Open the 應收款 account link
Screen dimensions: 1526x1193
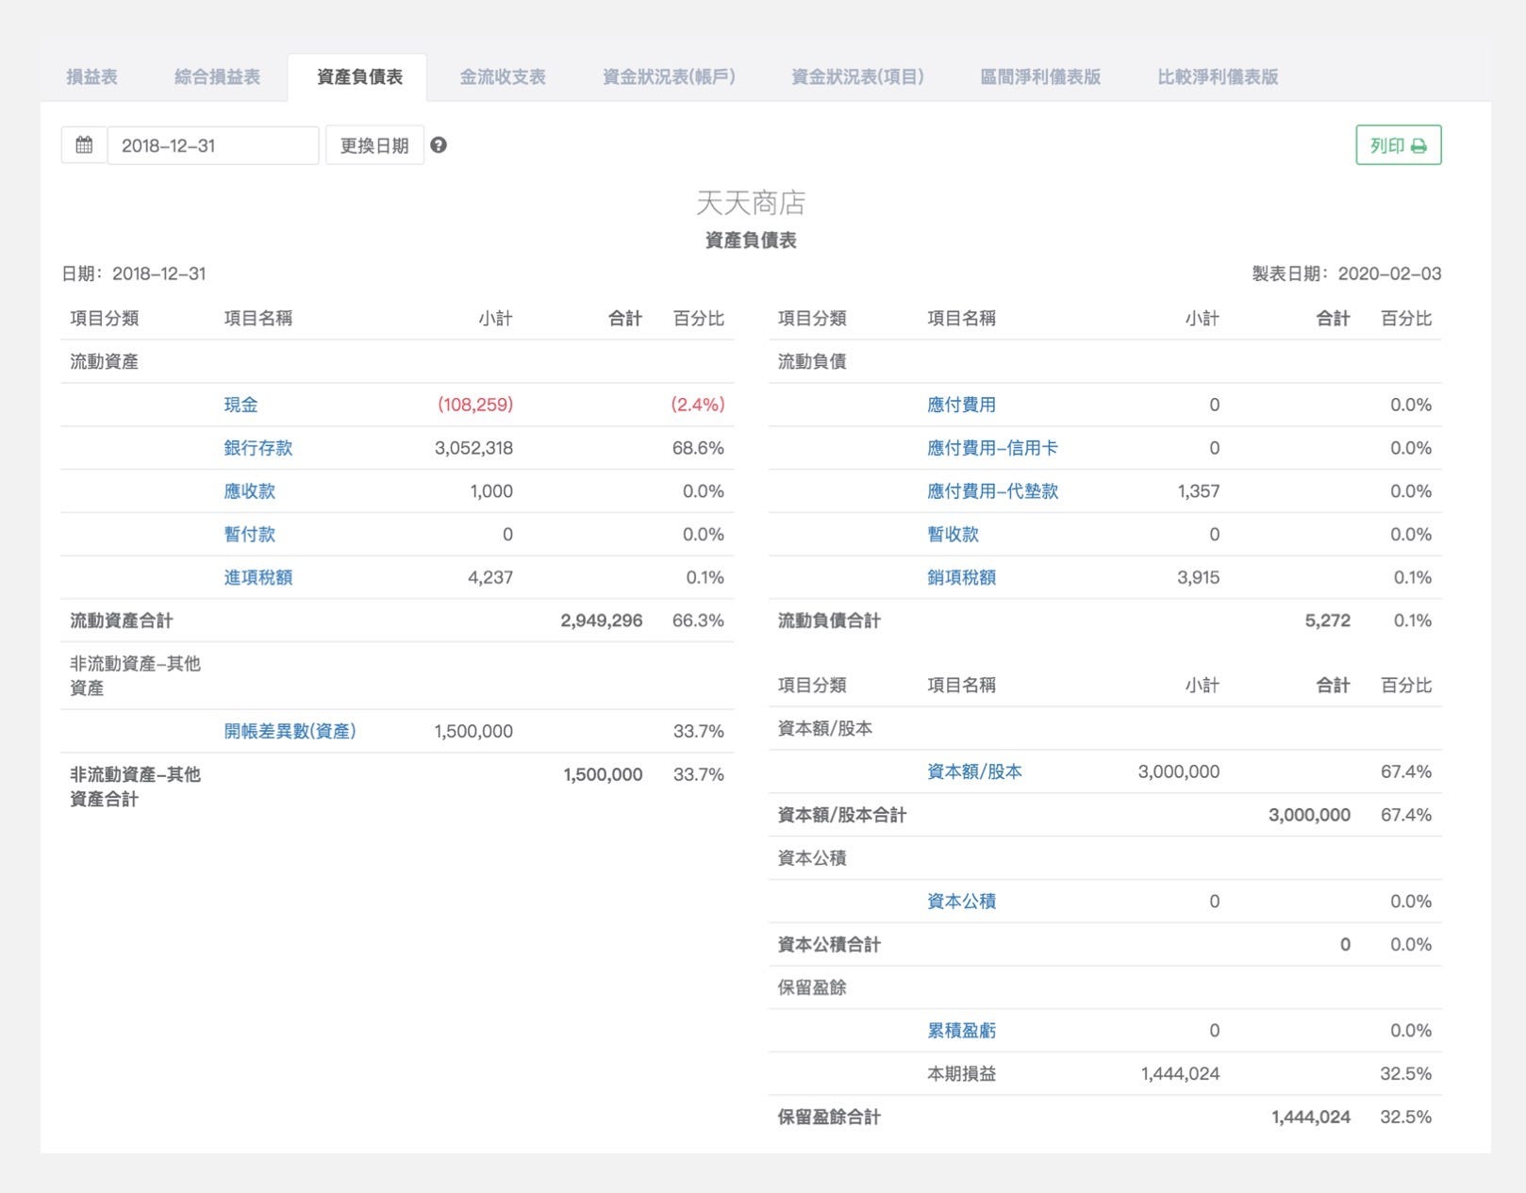click(x=250, y=491)
